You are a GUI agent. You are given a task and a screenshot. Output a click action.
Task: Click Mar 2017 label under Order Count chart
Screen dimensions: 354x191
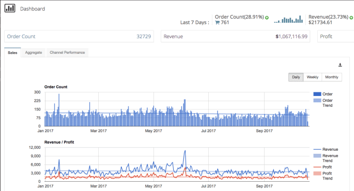coord(98,131)
